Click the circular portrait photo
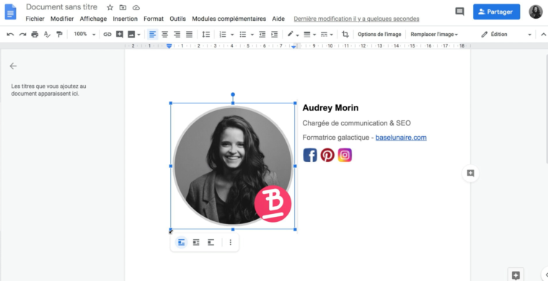Image resolution: width=548 pixels, height=281 pixels. [x=233, y=166]
